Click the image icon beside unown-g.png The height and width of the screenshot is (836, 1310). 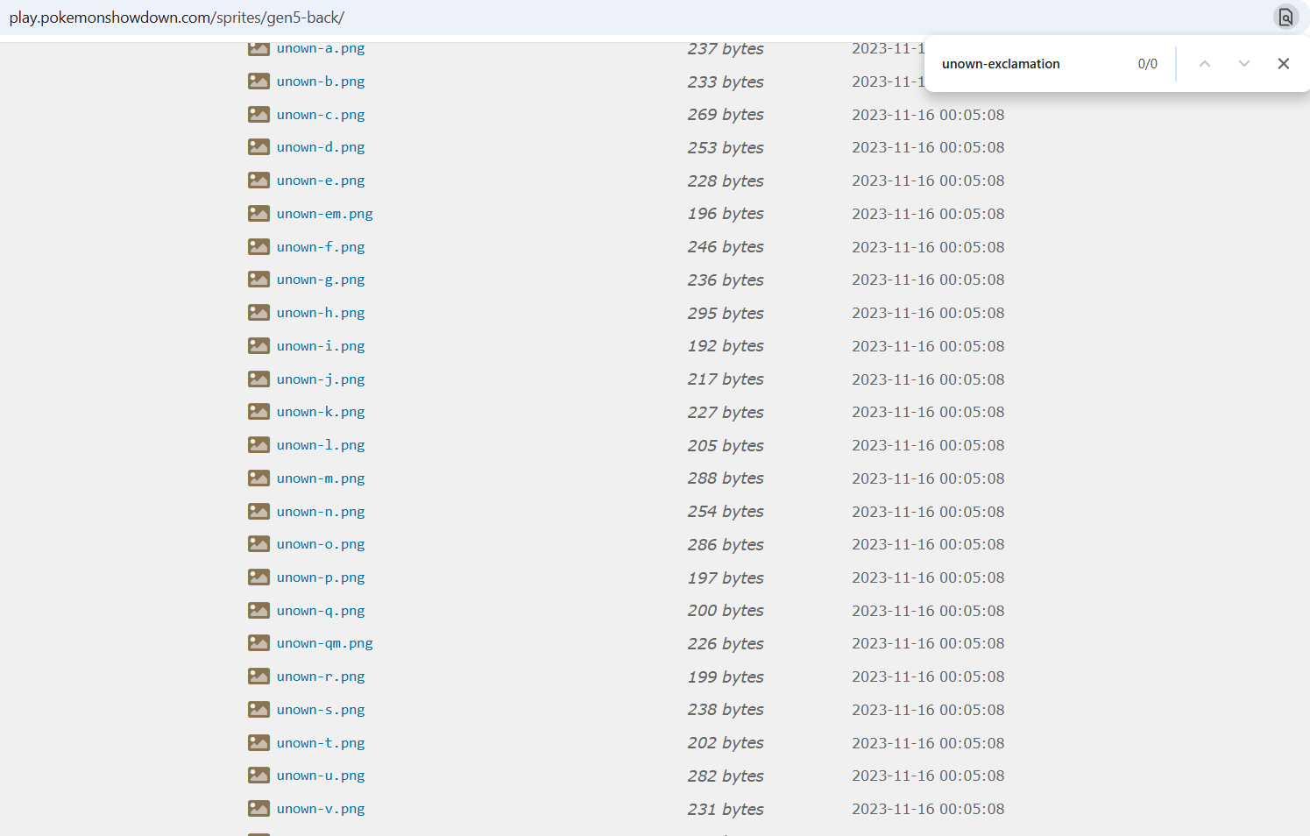pyautogui.click(x=258, y=280)
